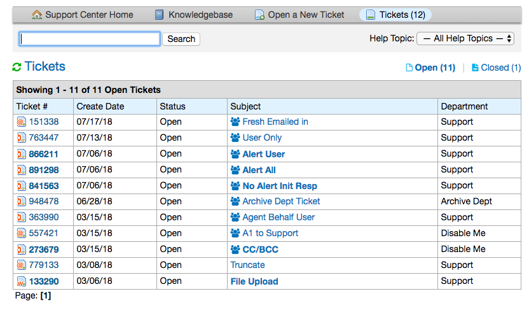This screenshot has height=310, width=529.
Task: Click the collaborators icon next to Fresh Emailed in
Action: coord(235,122)
